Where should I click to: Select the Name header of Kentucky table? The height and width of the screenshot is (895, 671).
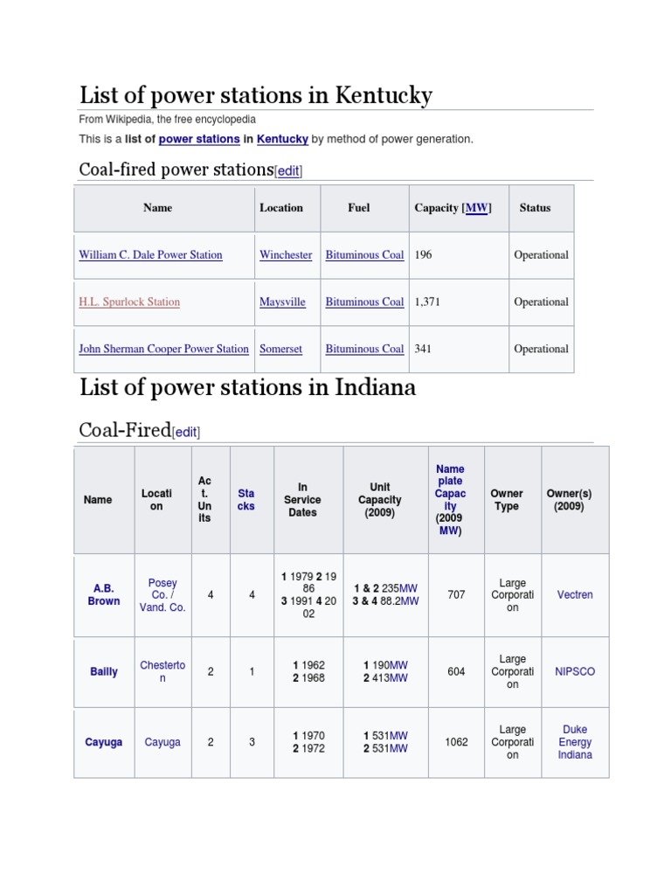(157, 208)
